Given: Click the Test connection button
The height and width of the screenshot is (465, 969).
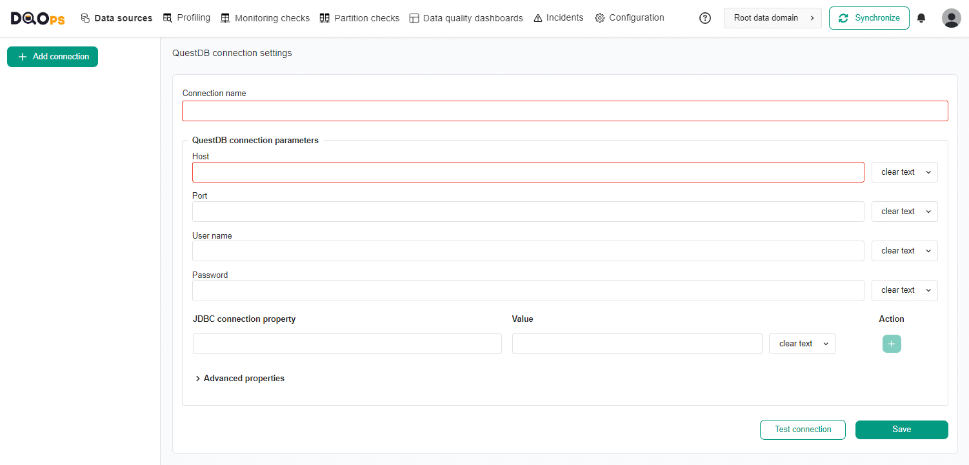Looking at the screenshot, I should 803,430.
